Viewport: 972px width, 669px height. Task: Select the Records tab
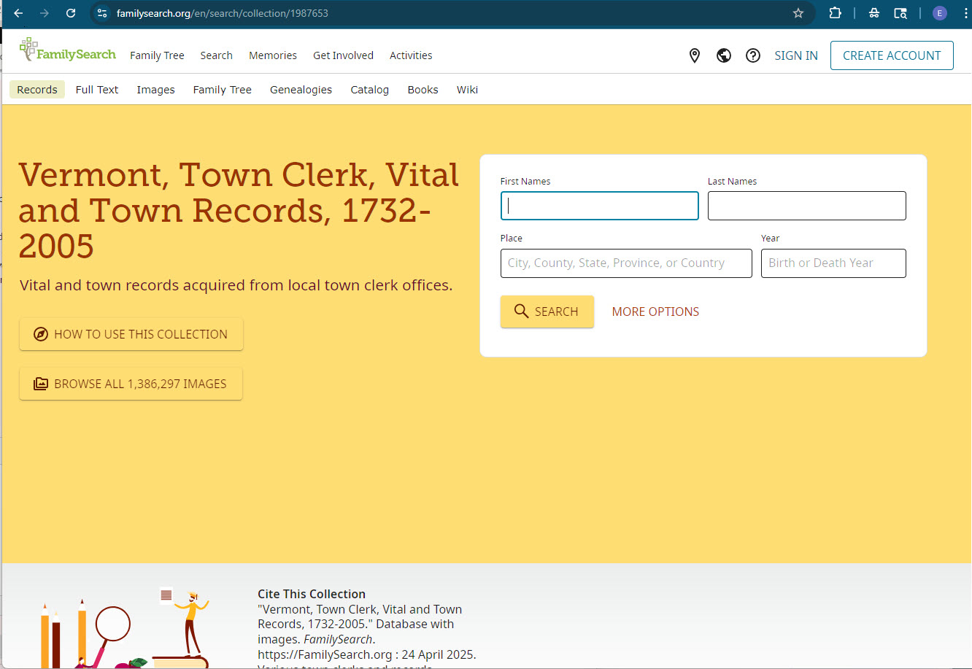coord(37,90)
